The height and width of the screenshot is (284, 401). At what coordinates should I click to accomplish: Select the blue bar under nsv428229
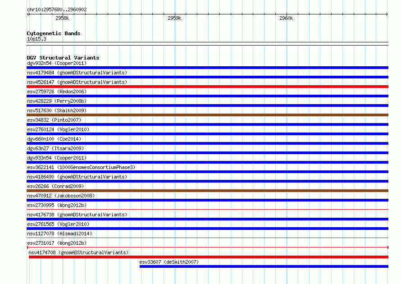pyautogui.click(x=207, y=105)
